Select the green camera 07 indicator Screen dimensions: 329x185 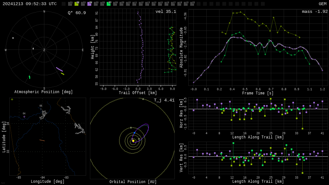point(109,4)
